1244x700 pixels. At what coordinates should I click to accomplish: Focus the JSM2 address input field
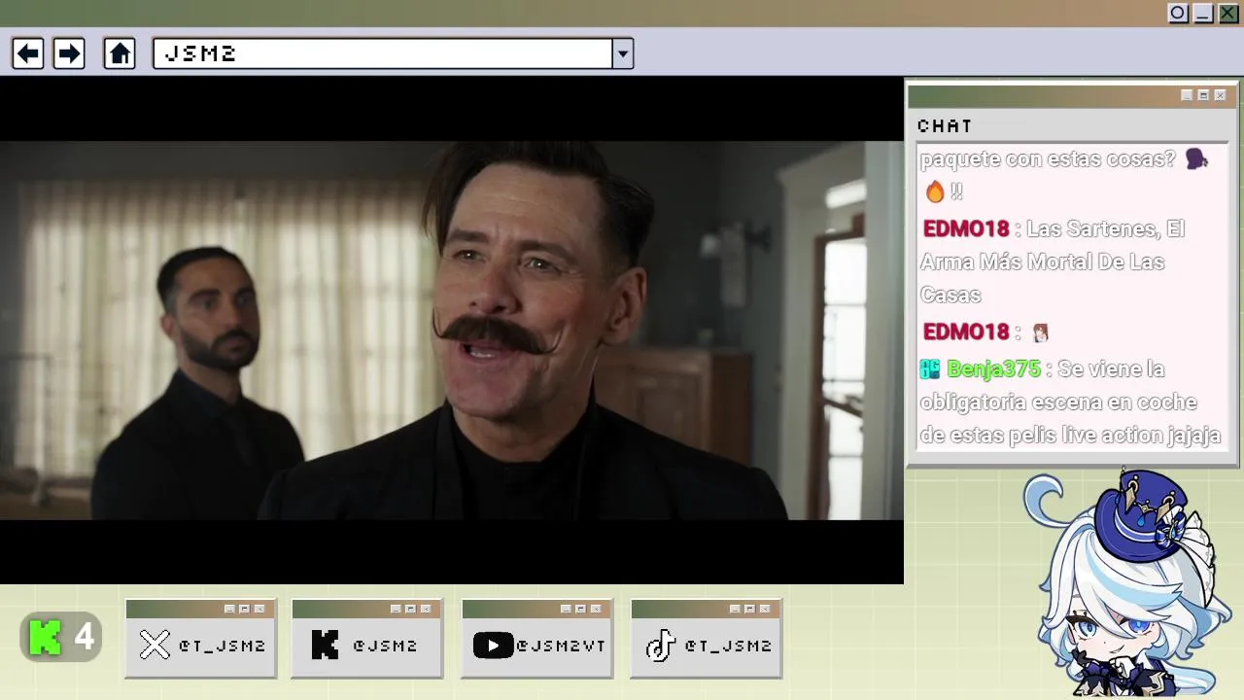383,53
